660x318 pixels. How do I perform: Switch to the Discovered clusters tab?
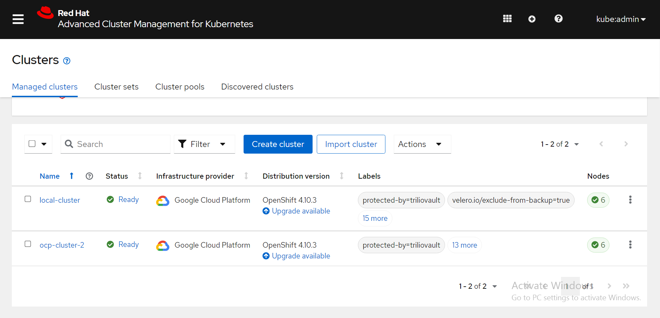pos(257,87)
